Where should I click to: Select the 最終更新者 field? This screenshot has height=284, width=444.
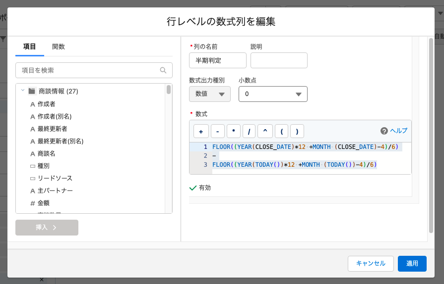[x=53, y=129]
